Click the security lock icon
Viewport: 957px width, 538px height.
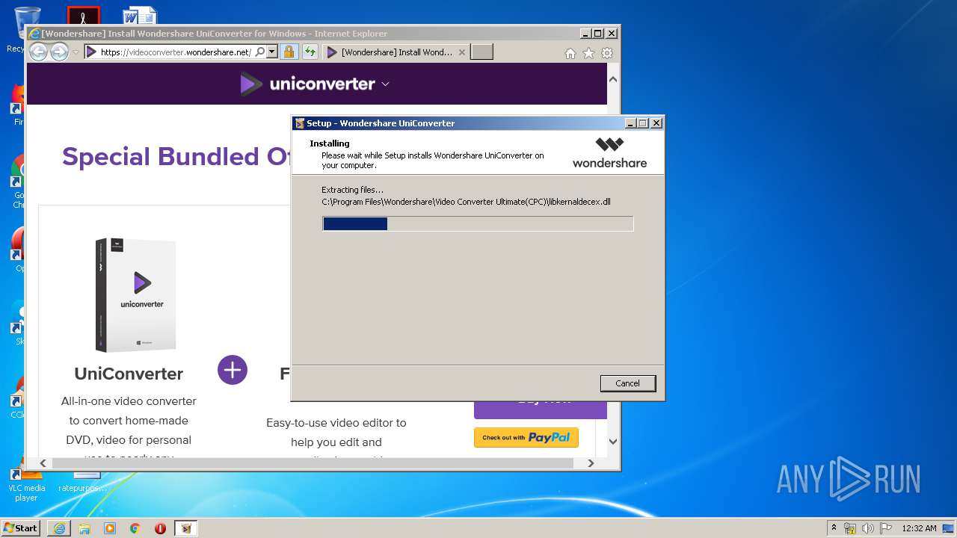point(289,52)
